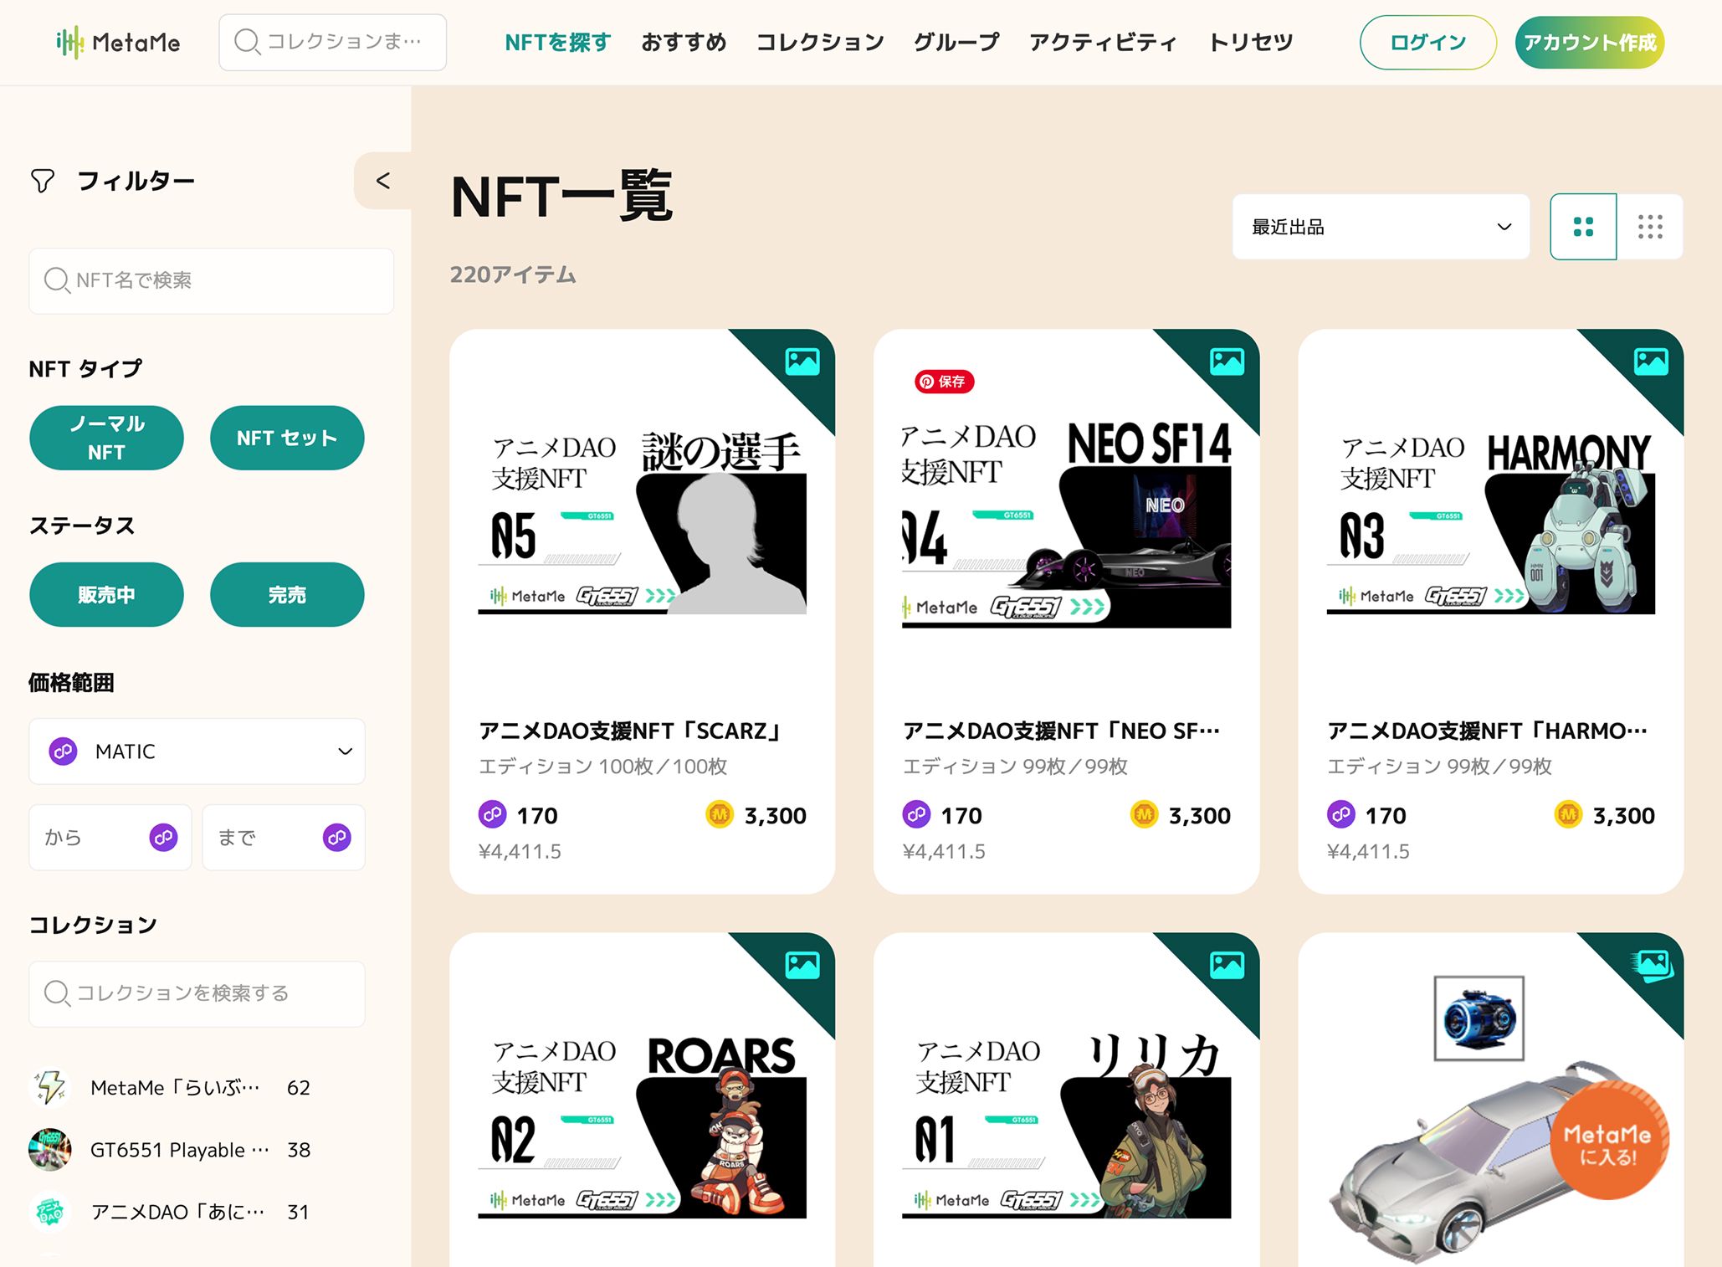Click the ログイン button
Viewport: 1722px width, 1267px height.
[x=1428, y=43]
